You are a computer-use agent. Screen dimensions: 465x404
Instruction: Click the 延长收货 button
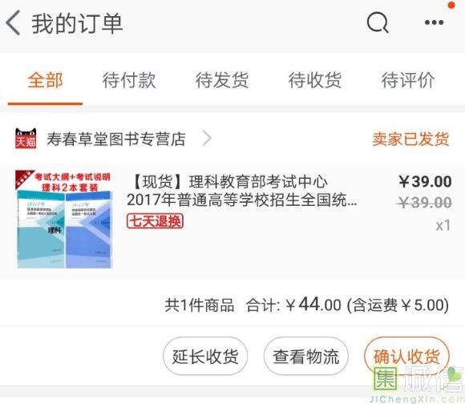[205, 356]
